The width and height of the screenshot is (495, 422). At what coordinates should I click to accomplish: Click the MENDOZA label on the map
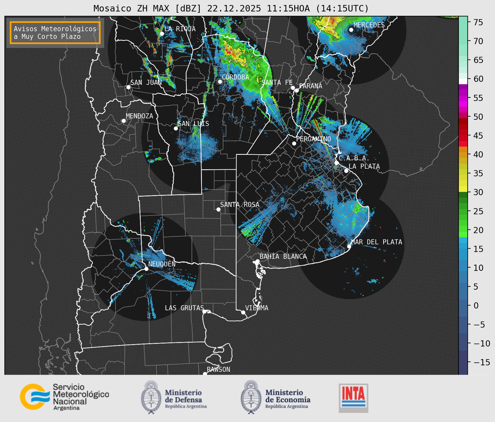pyautogui.click(x=139, y=116)
